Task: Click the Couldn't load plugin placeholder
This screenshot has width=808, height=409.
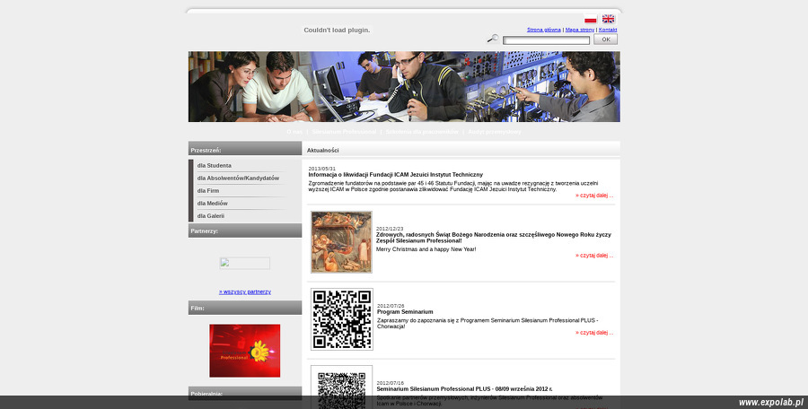Action: click(x=337, y=30)
